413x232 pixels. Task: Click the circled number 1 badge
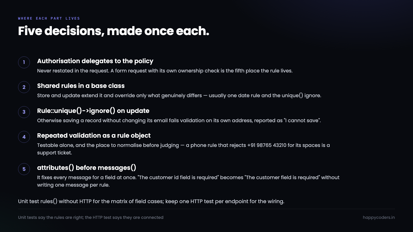coord(24,62)
